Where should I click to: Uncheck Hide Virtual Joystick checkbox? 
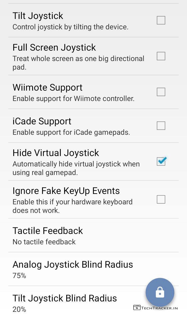[161, 161]
